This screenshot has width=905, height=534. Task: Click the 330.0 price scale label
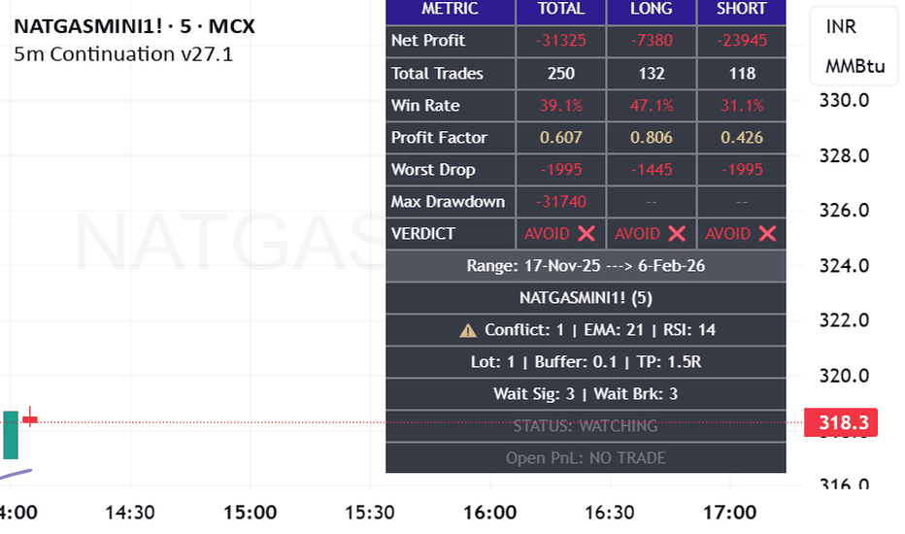pyautogui.click(x=841, y=100)
